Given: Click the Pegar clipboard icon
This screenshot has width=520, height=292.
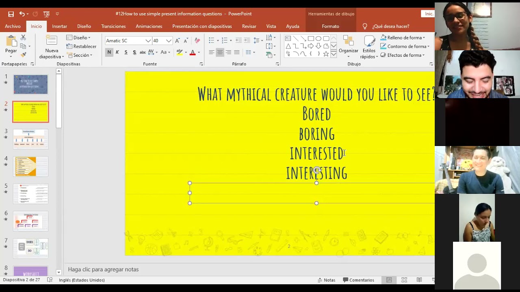Looking at the screenshot, I should click(x=11, y=41).
